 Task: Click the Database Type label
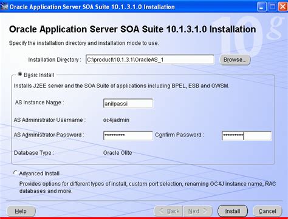tap(34, 153)
